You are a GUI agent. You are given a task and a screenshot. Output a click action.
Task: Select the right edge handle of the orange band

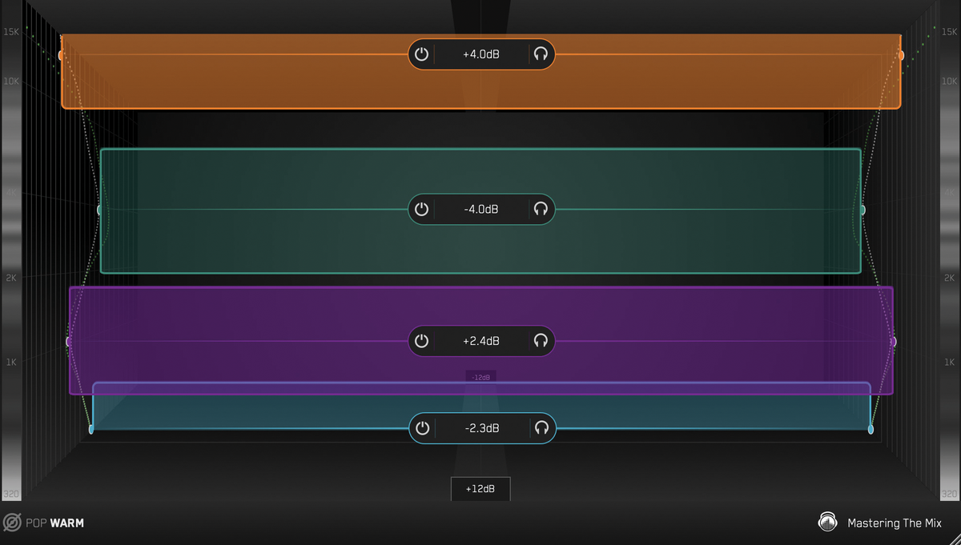(x=900, y=54)
